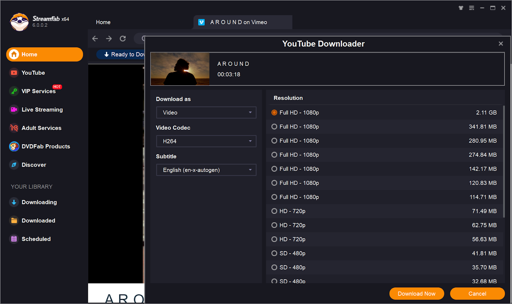512x304 pixels.
Task: Pick HD 720p 56.63 MB option
Action: (x=384, y=239)
